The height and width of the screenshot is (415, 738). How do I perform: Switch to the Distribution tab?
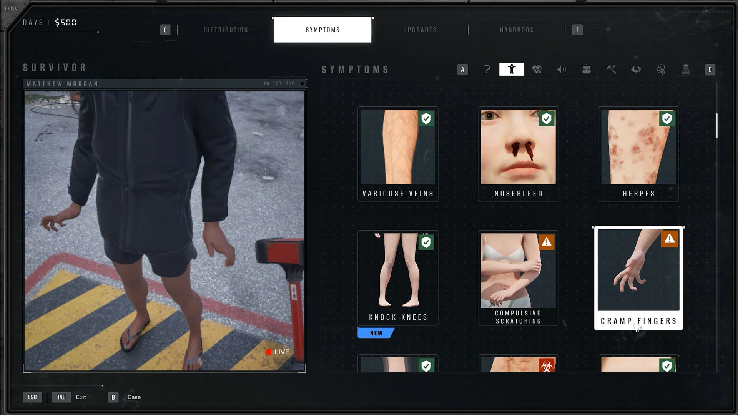coord(226,30)
